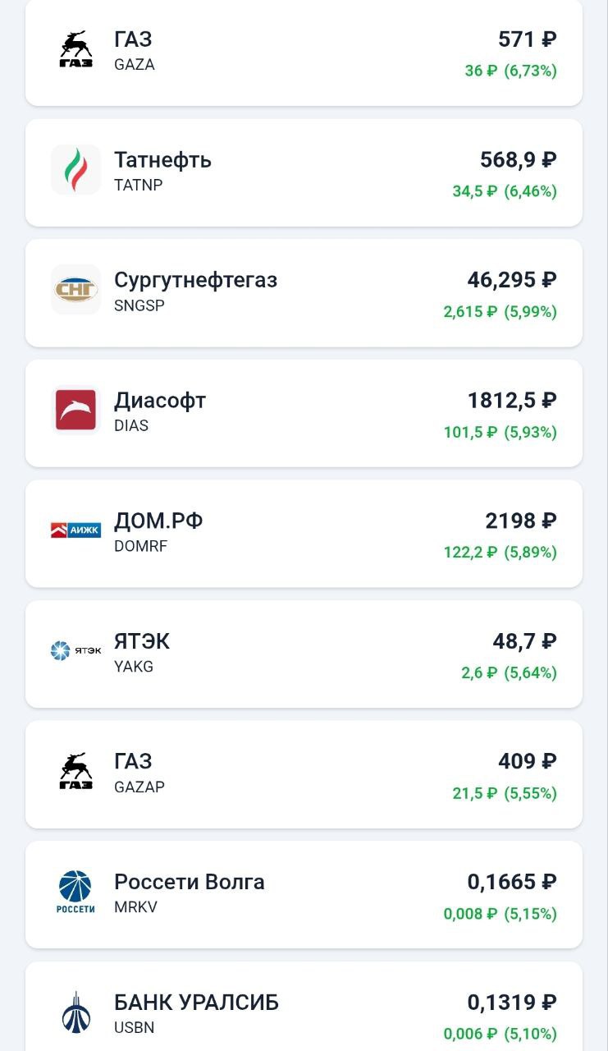Click the YAKG ticker label
The height and width of the screenshot is (1051, 608).
(x=134, y=667)
